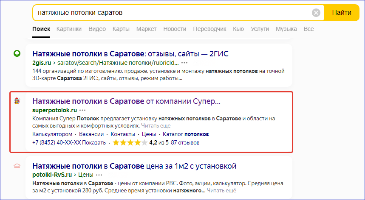Click the superpotolok.ru site favicon
This screenshot has height=200, width=365.
coord(17,102)
